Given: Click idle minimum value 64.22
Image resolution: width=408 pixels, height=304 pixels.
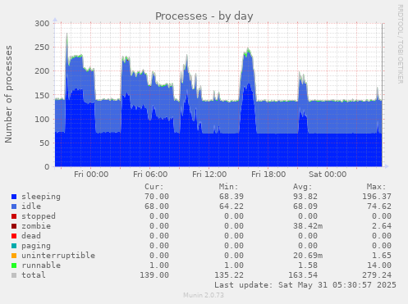Looking at the screenshot, I should [232, 206].
